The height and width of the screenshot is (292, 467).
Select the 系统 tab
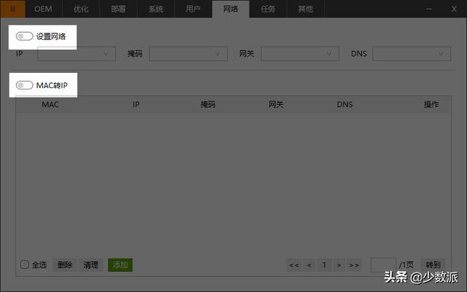click(x=155, y=9)
